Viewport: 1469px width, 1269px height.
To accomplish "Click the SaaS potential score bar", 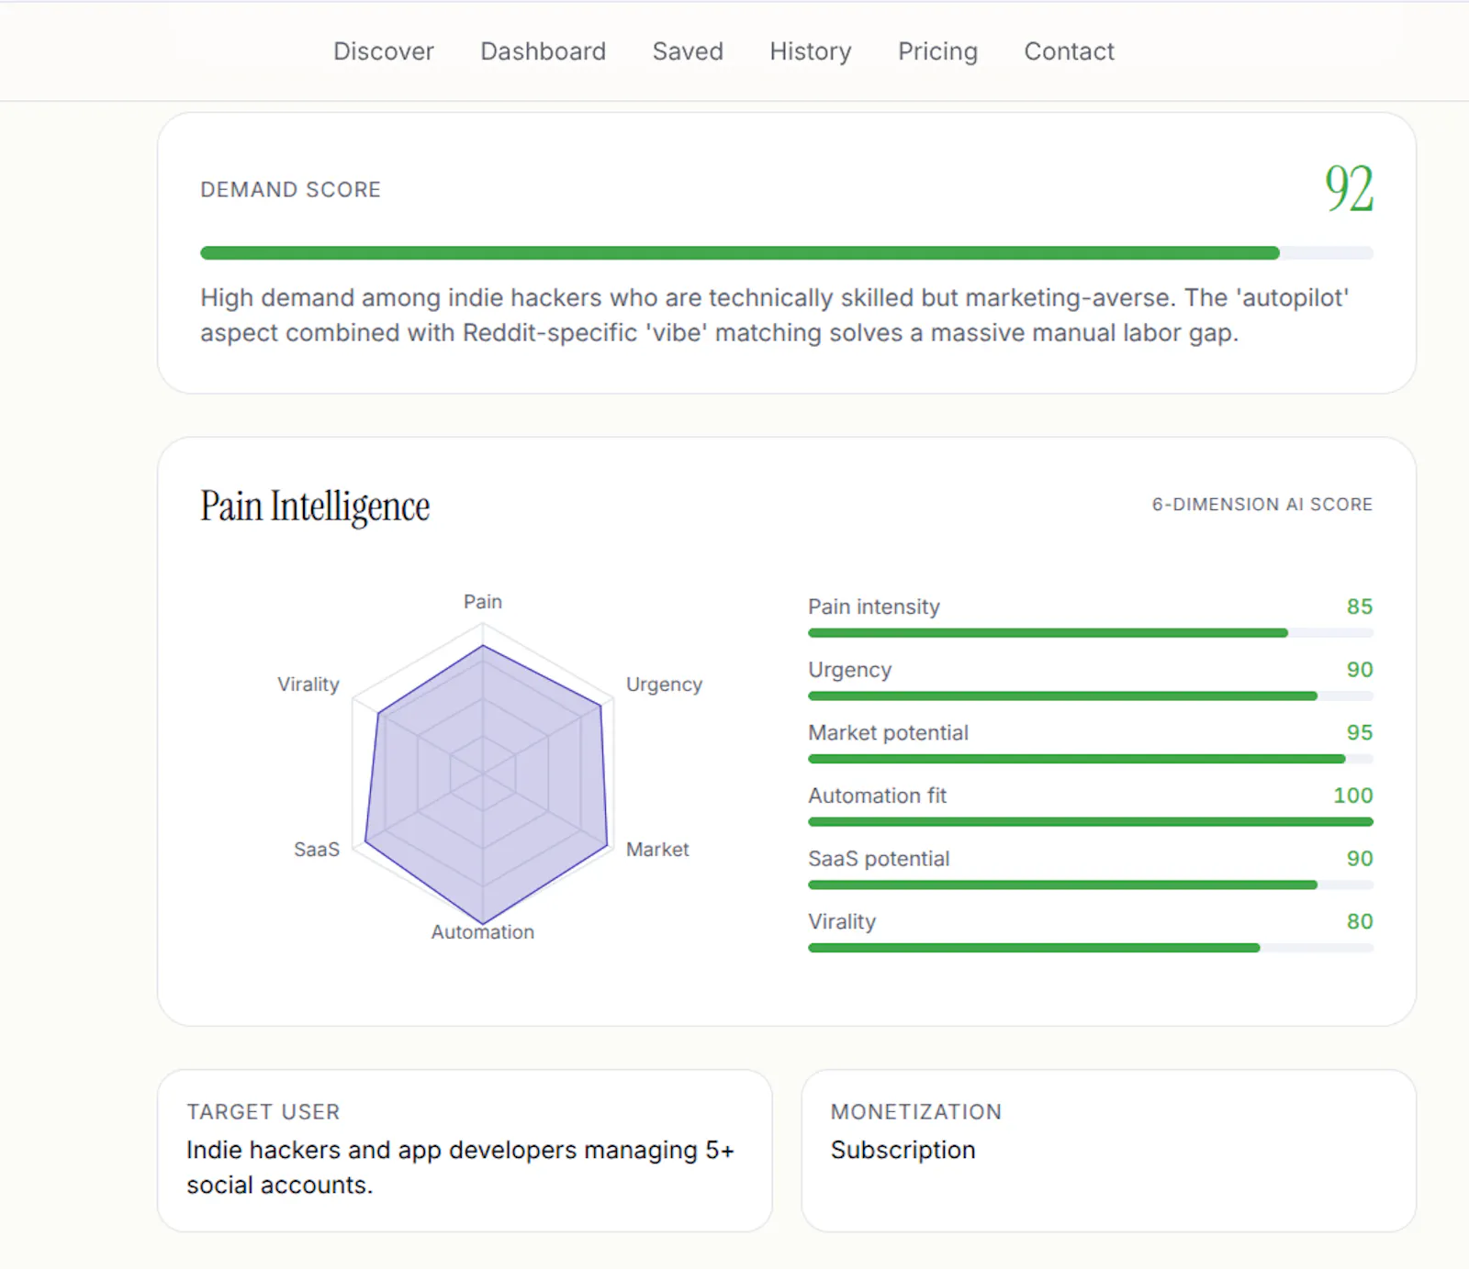I will pos(1091,885).
